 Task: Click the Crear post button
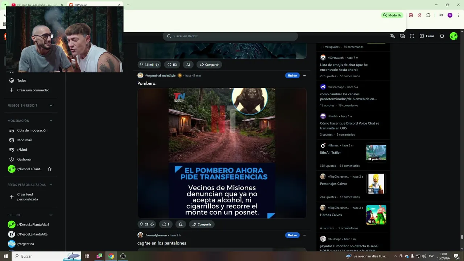pos(427,36)
